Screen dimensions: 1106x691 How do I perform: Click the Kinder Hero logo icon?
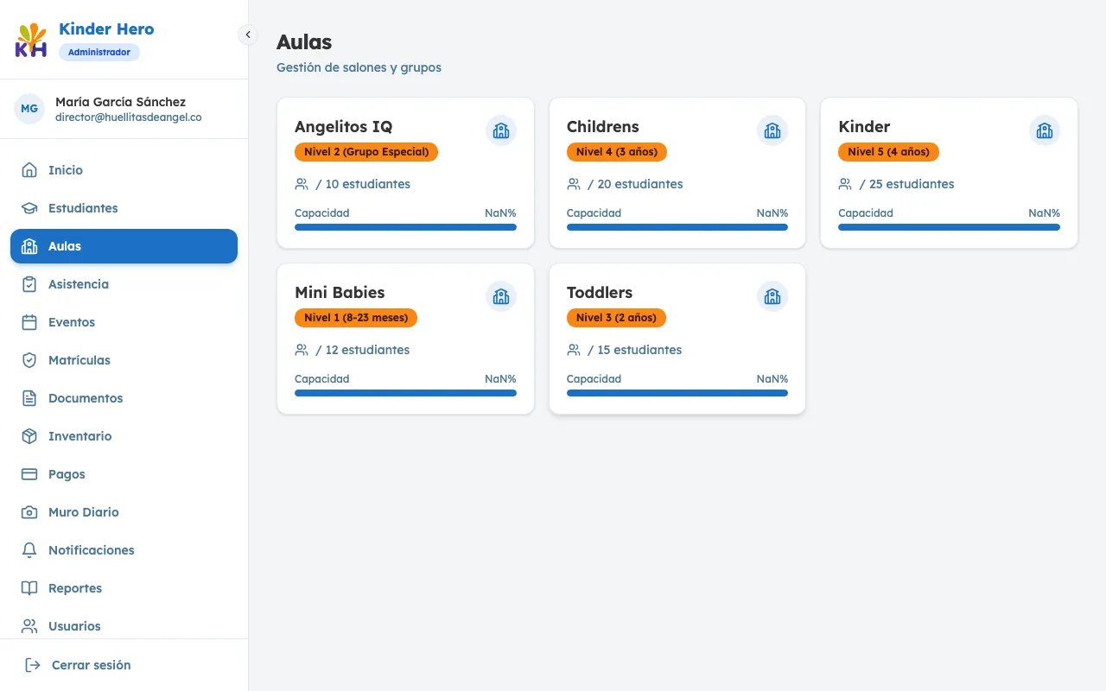coord(31,40)
